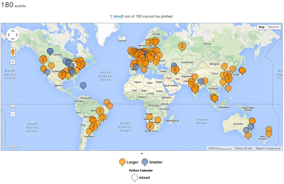This screenshot has height=184, width=284.
Task: Click the zoom out minus button
Action: pos(13,114)
